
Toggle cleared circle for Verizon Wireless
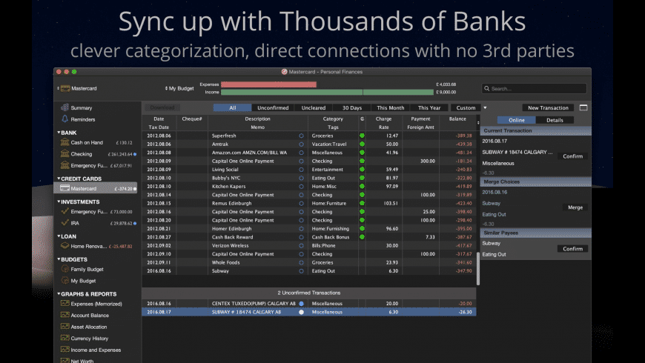click(301, 245)
